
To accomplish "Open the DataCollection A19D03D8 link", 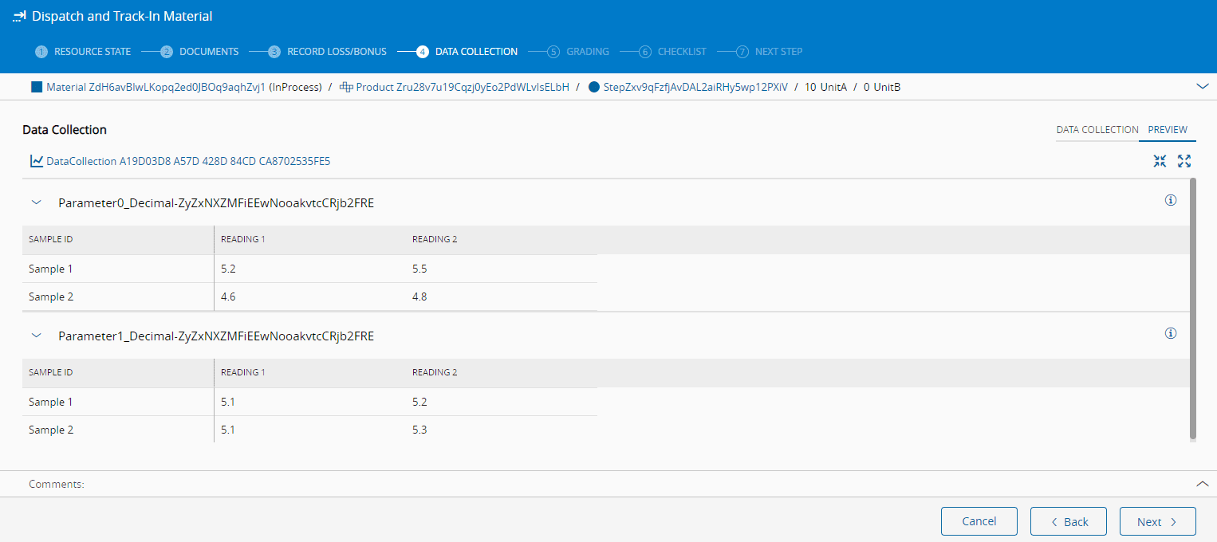I will 188,161.
